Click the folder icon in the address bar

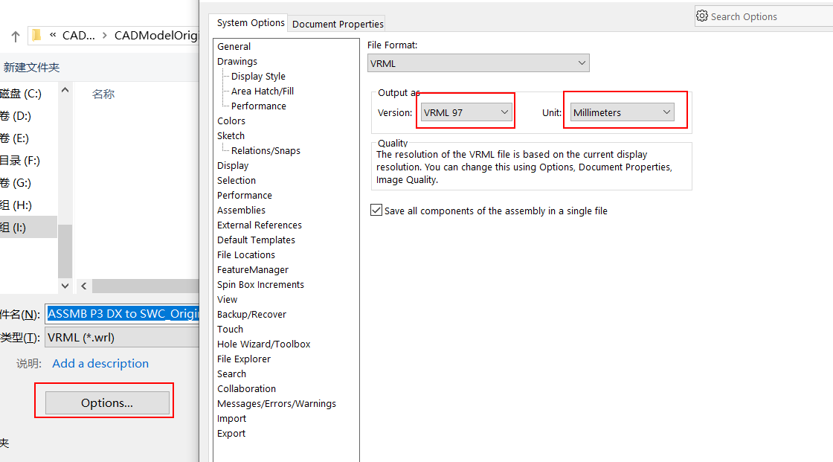pyautogui.click(x=36, y=35)
